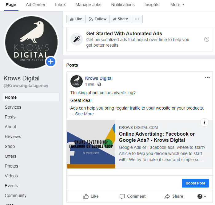Expand Automated Ads with the circled chevron
The image size is (215, 205).
pyautogui.click(x=207, y=39)
